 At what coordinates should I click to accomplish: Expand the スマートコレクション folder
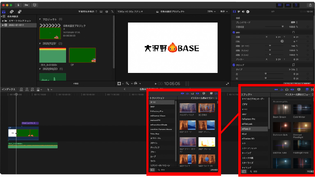(3, 20)
